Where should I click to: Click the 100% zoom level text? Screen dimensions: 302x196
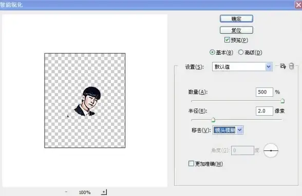point(85,192)
